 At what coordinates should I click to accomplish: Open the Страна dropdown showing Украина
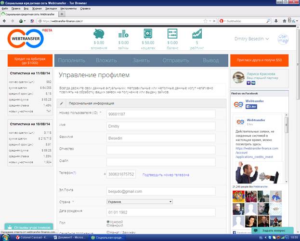tap(140, 202)
